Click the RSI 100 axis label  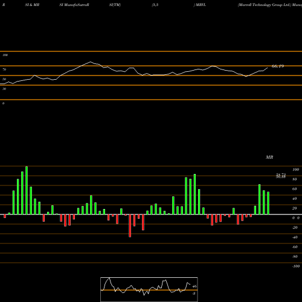tap(5, 55)
